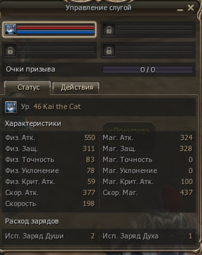
Task: Click the lock icon in third servitor slot
Action: (10, 50)
